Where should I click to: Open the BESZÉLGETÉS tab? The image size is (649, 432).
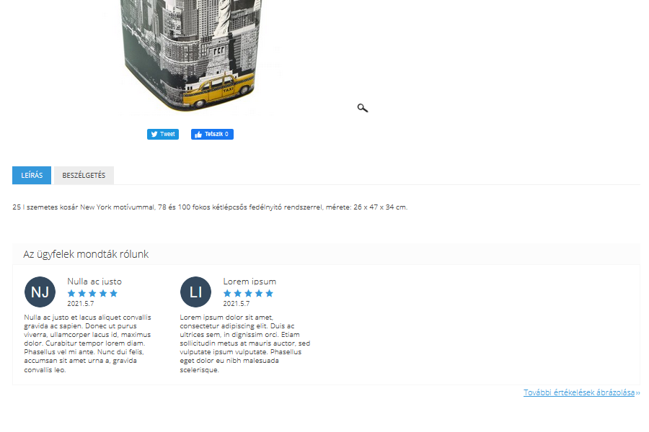[x=84, y=175]
